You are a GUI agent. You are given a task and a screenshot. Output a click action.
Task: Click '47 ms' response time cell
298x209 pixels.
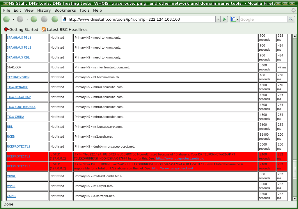pos(282,67)
